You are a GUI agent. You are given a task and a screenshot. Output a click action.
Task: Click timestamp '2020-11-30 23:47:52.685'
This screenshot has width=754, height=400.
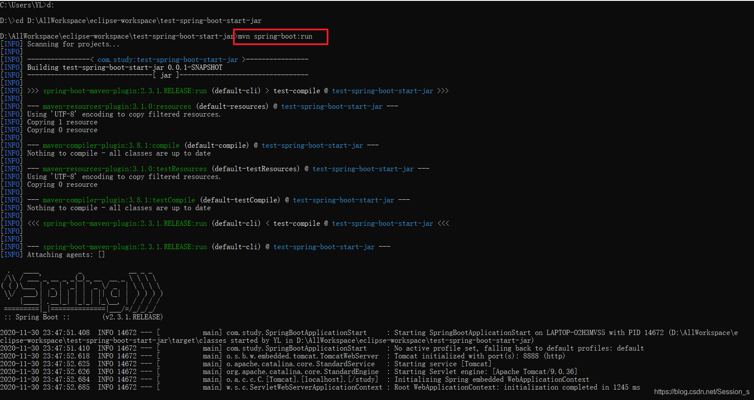[45, 387]
